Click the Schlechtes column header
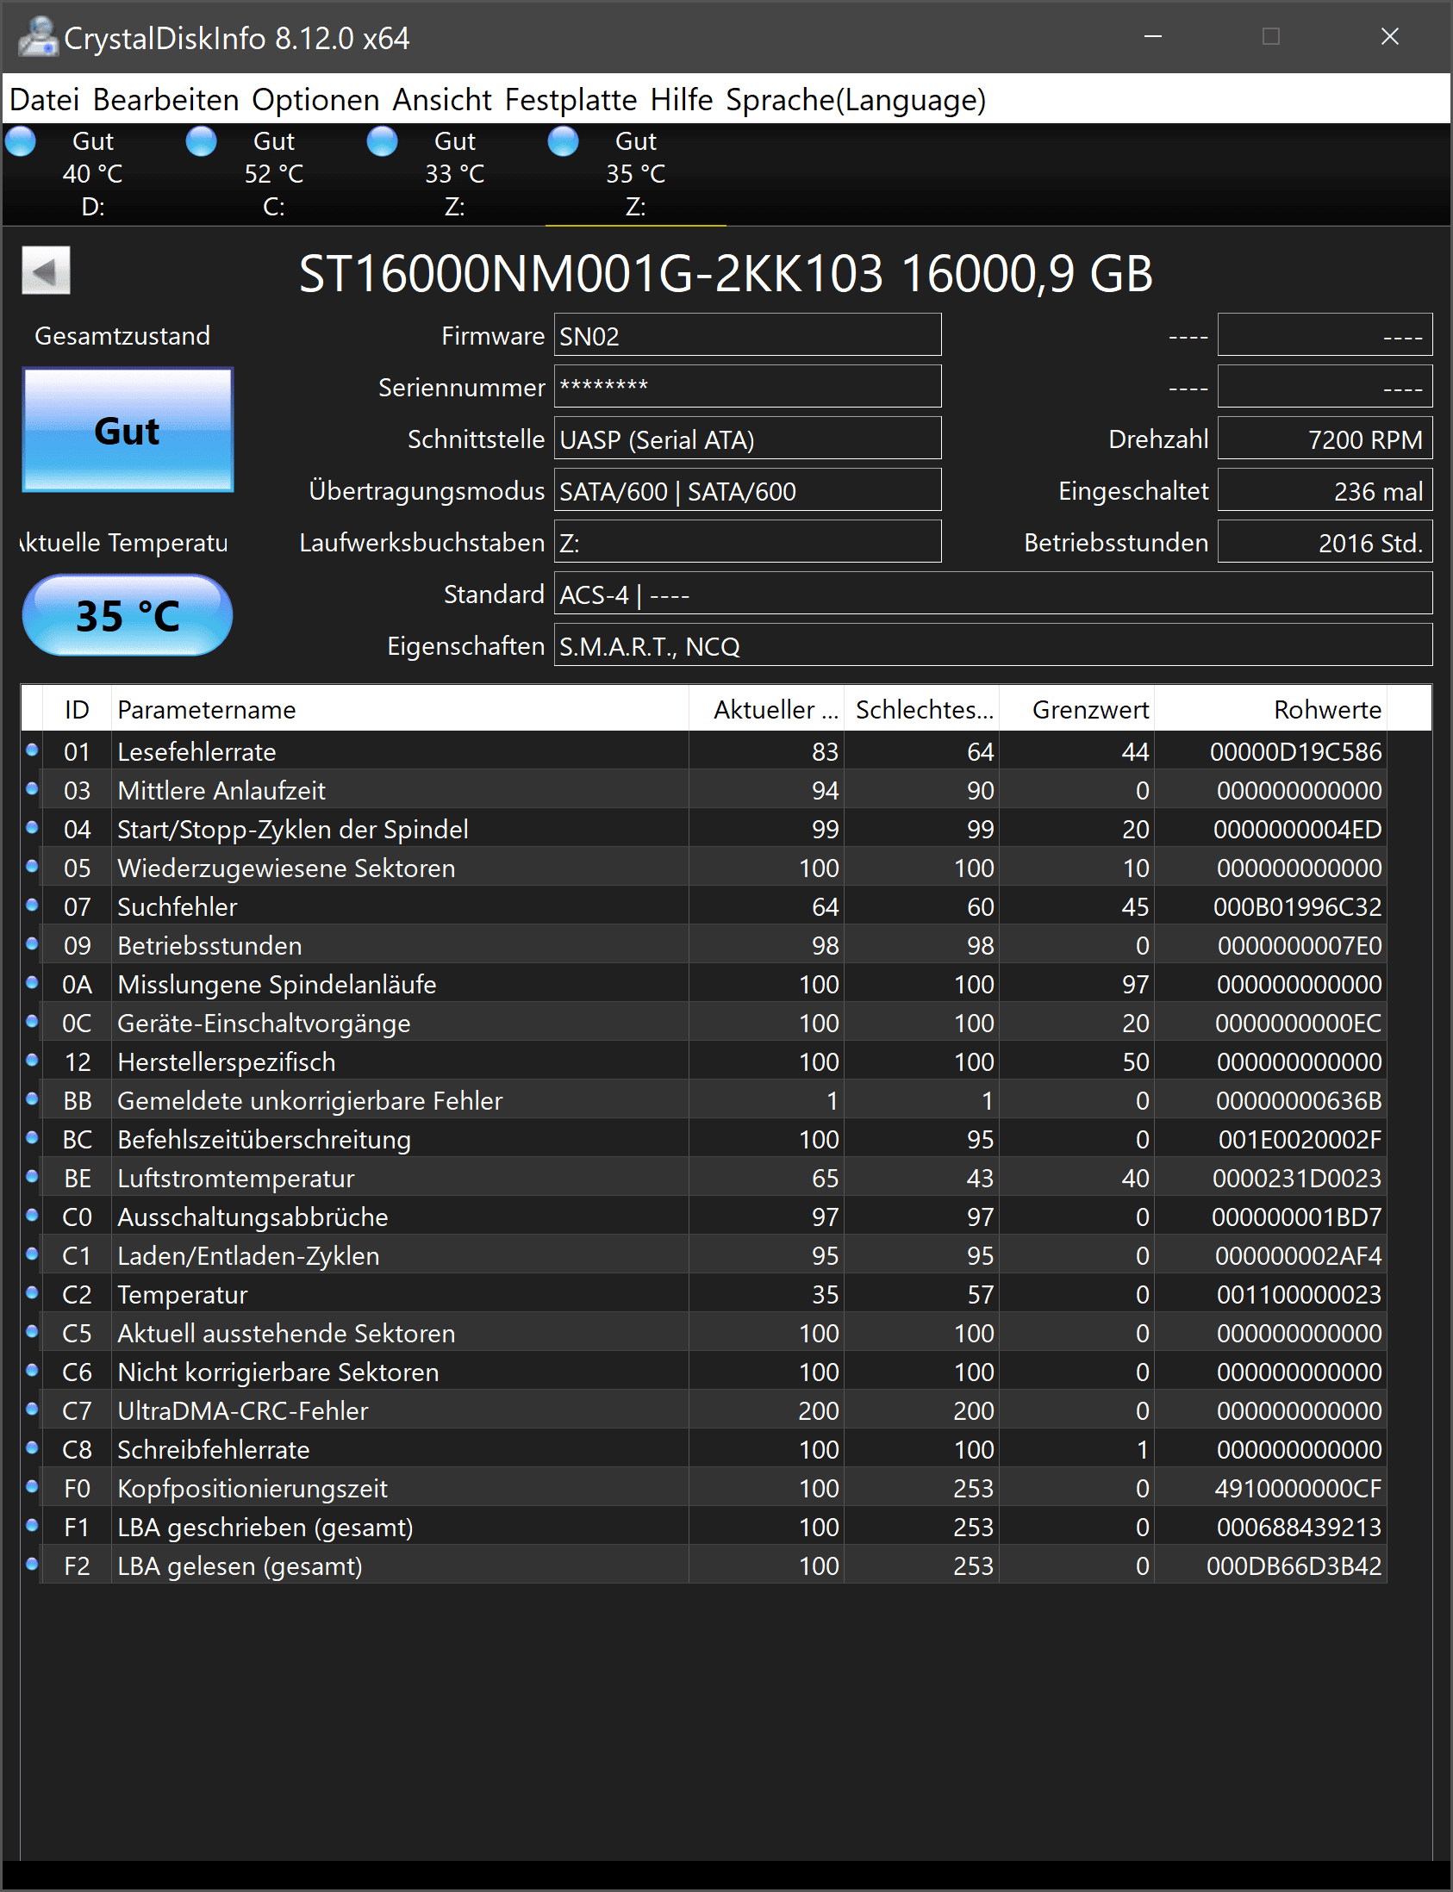 (922, 709)
